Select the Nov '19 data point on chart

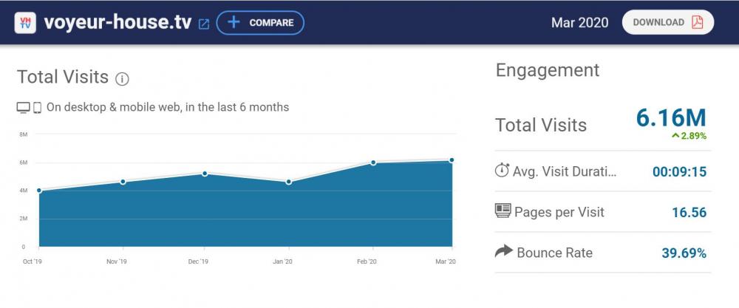click(x=123, y=182)
